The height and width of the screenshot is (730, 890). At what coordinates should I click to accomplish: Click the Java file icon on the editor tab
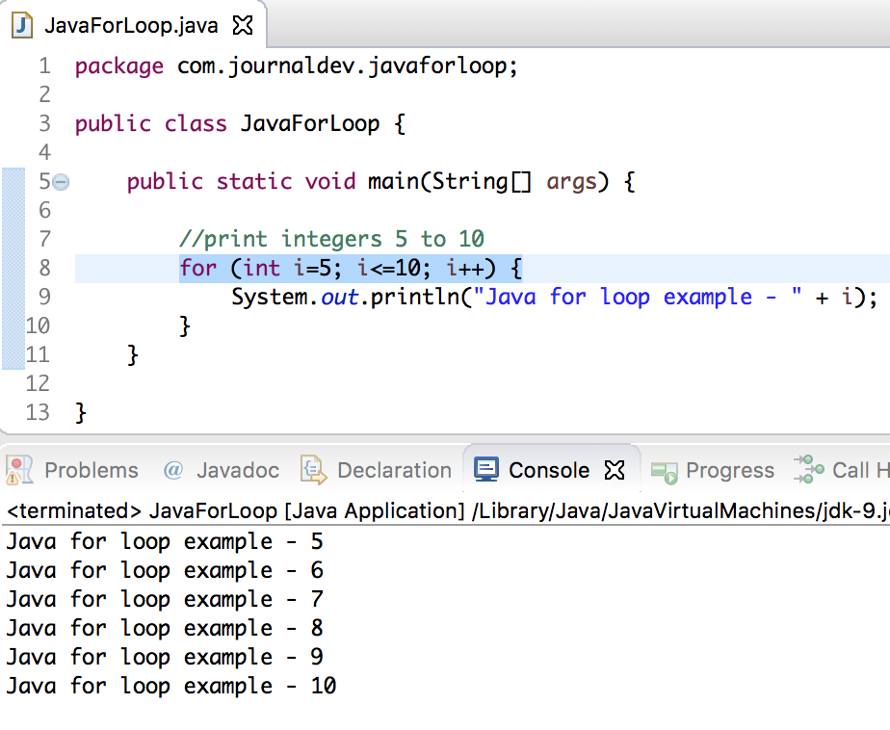tap(22, 26)
